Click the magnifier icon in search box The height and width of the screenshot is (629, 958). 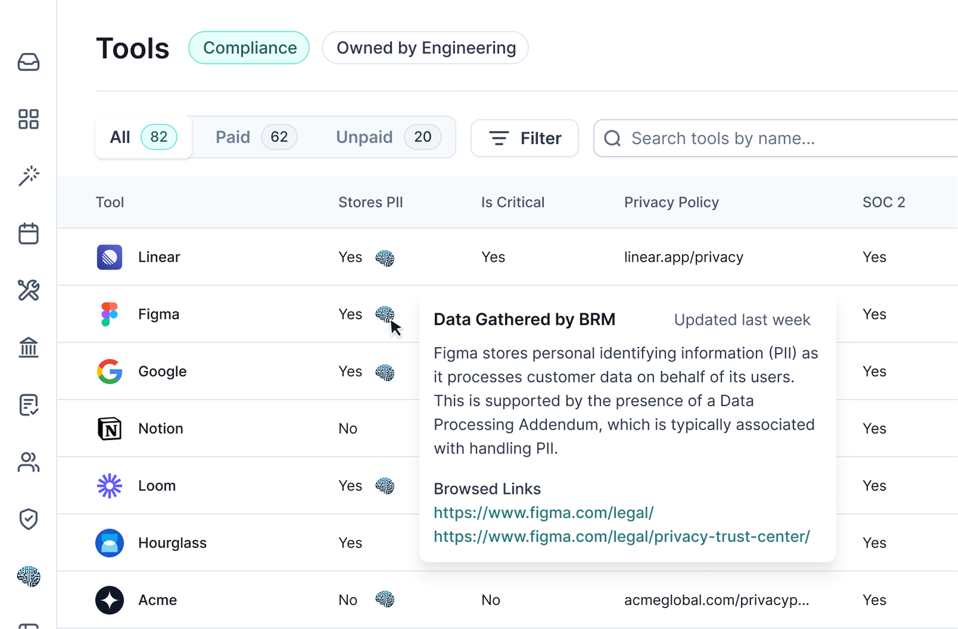(612, 138)
